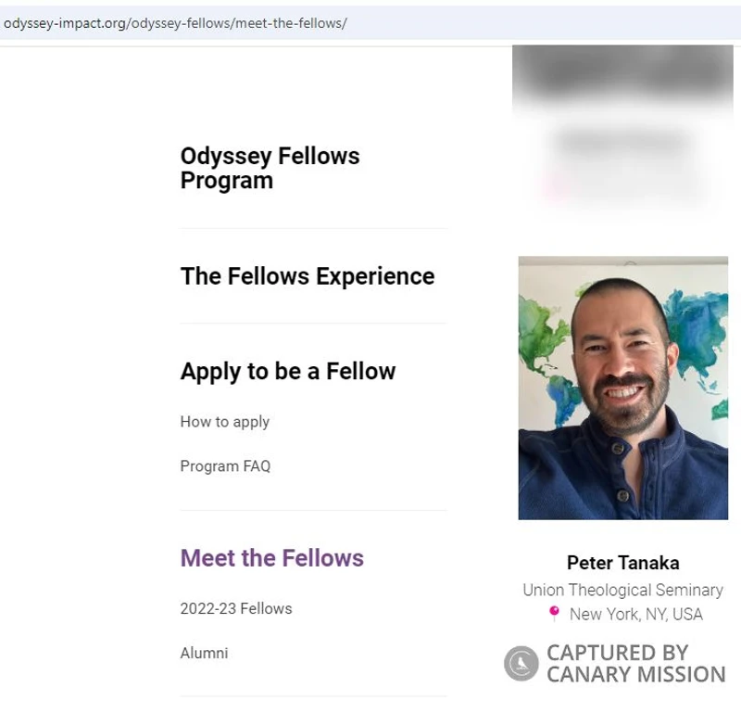Visit the Program FAQ link
Viewport: 741px width, 713px height.
click(x=225, y=466)
